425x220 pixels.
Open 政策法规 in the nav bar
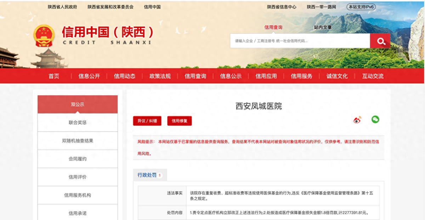click(x=160, y=76)
